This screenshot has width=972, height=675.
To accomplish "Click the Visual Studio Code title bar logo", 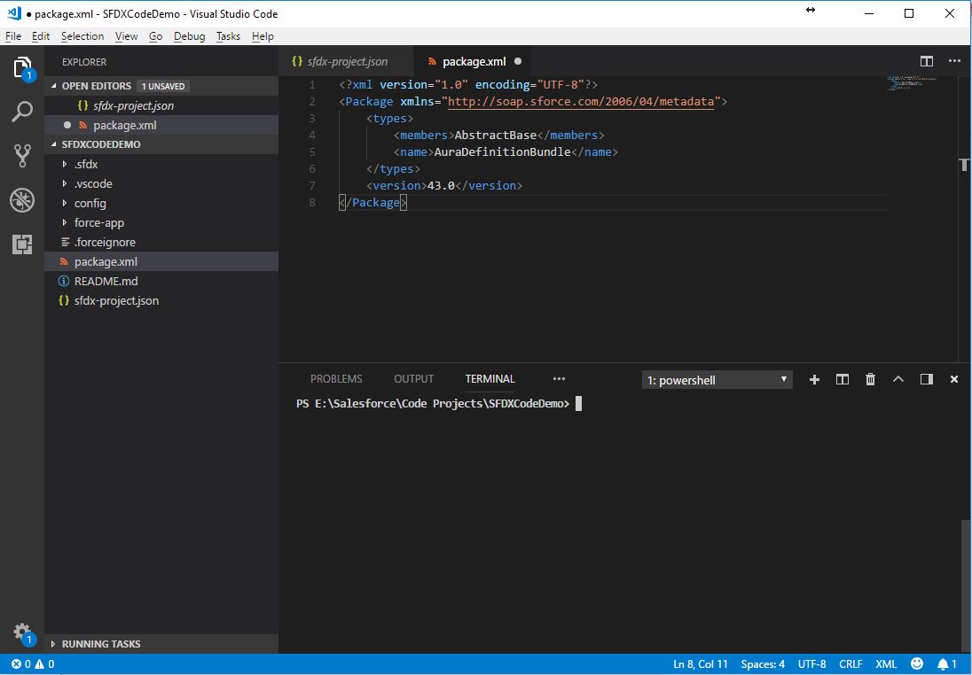I will pos(14,13).
